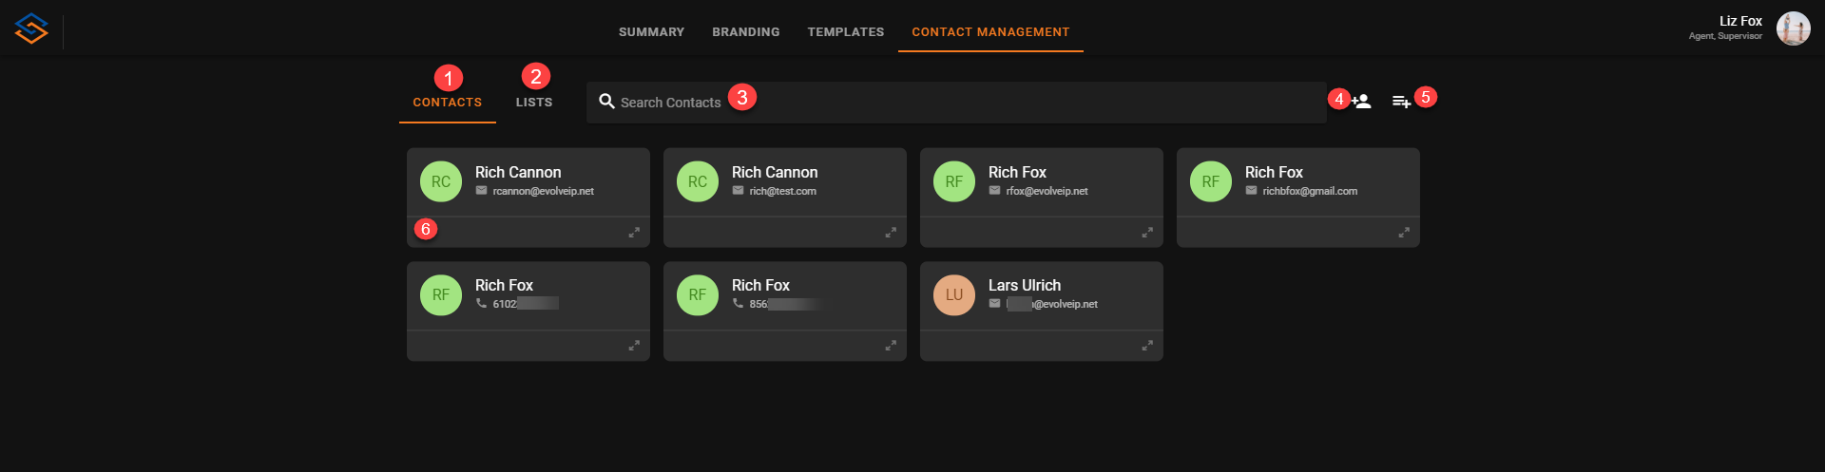Open Liz Fox's profile avatar
1825x472 pixels.
pyautogui.click(x=1793, y=28)
